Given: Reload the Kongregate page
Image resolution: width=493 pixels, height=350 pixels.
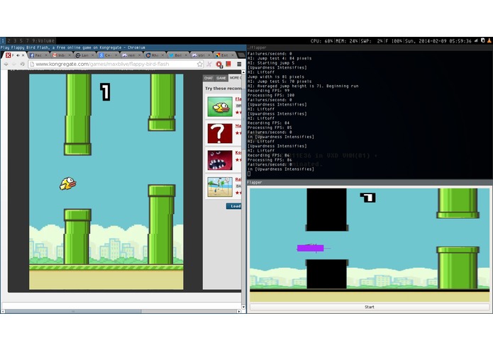Looking at the screenshot, I should pos(22,64).
